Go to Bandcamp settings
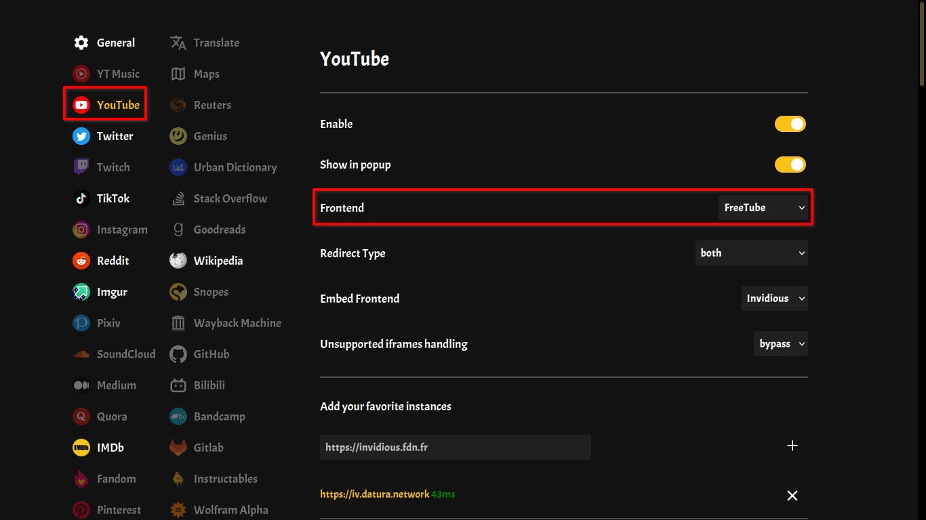The image size is (926, 520). (x=207, y=416)
